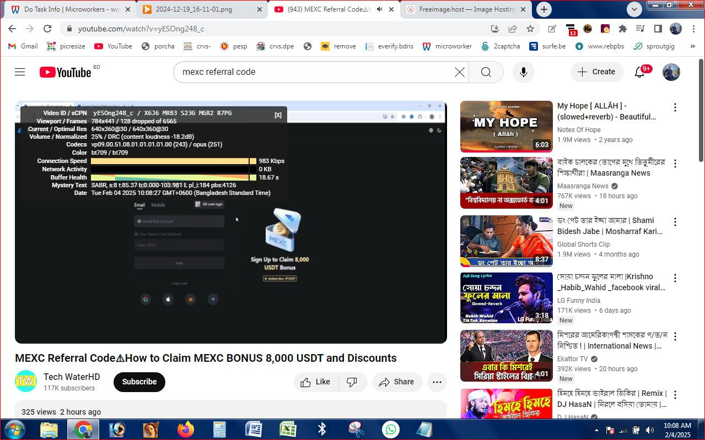This screenshot has height=440, width=705.
Task: Open Chrome media controls
Action: click(x=640, y=29)
